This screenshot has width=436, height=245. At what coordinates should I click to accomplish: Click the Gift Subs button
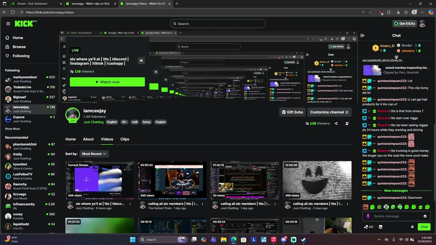click(x=292, y=112)
